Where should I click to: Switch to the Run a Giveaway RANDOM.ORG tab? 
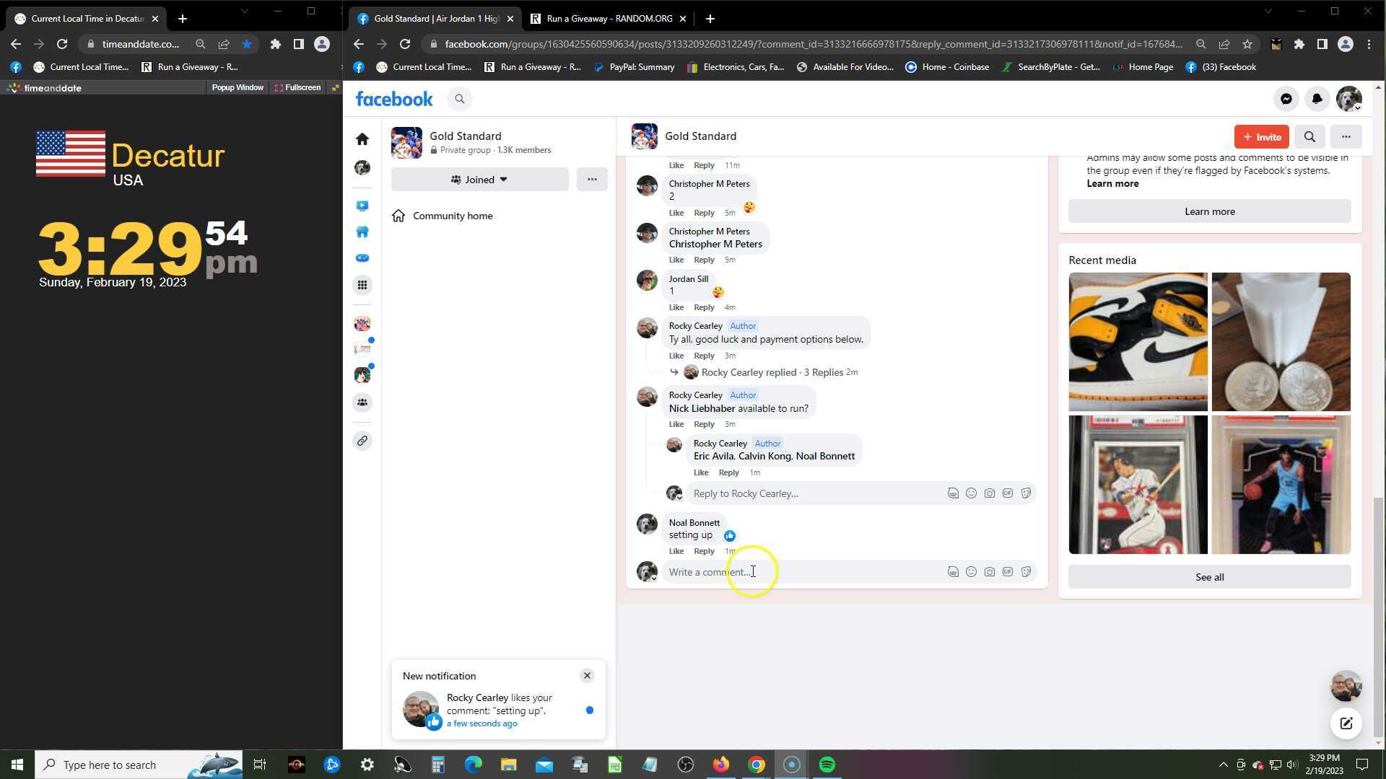pyautogui.click(x=609, y=19)
